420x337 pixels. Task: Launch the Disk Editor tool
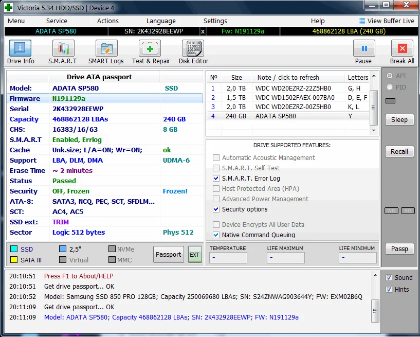pyautogui.click(x=193, y=48)
